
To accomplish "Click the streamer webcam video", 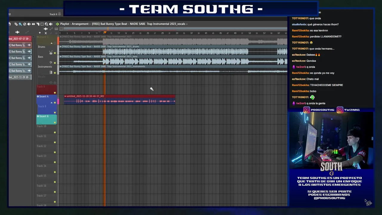I will [331, 140].
